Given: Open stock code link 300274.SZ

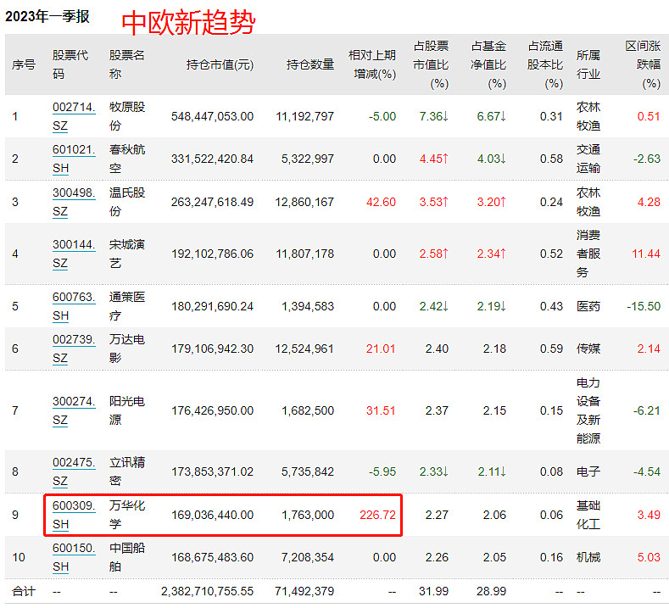Looking at the screenshot, I should click(74, 410).
